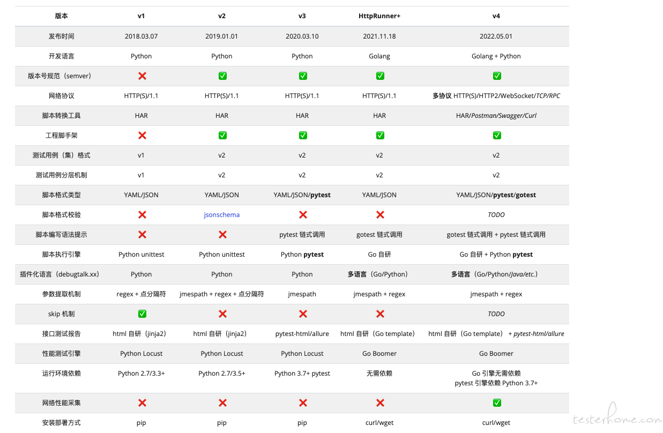Screen dimensions: 663x433
Task: Click the red cross for v2 脚本编写语法提示
Action: 222,235
